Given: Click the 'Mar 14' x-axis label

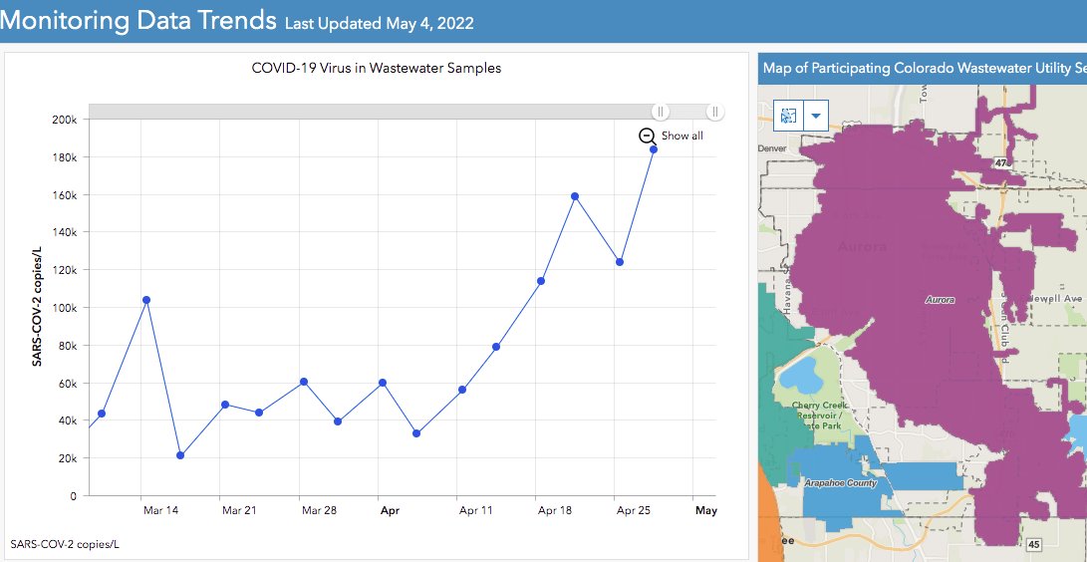Looking at the screenshot, I should [160, 511].
